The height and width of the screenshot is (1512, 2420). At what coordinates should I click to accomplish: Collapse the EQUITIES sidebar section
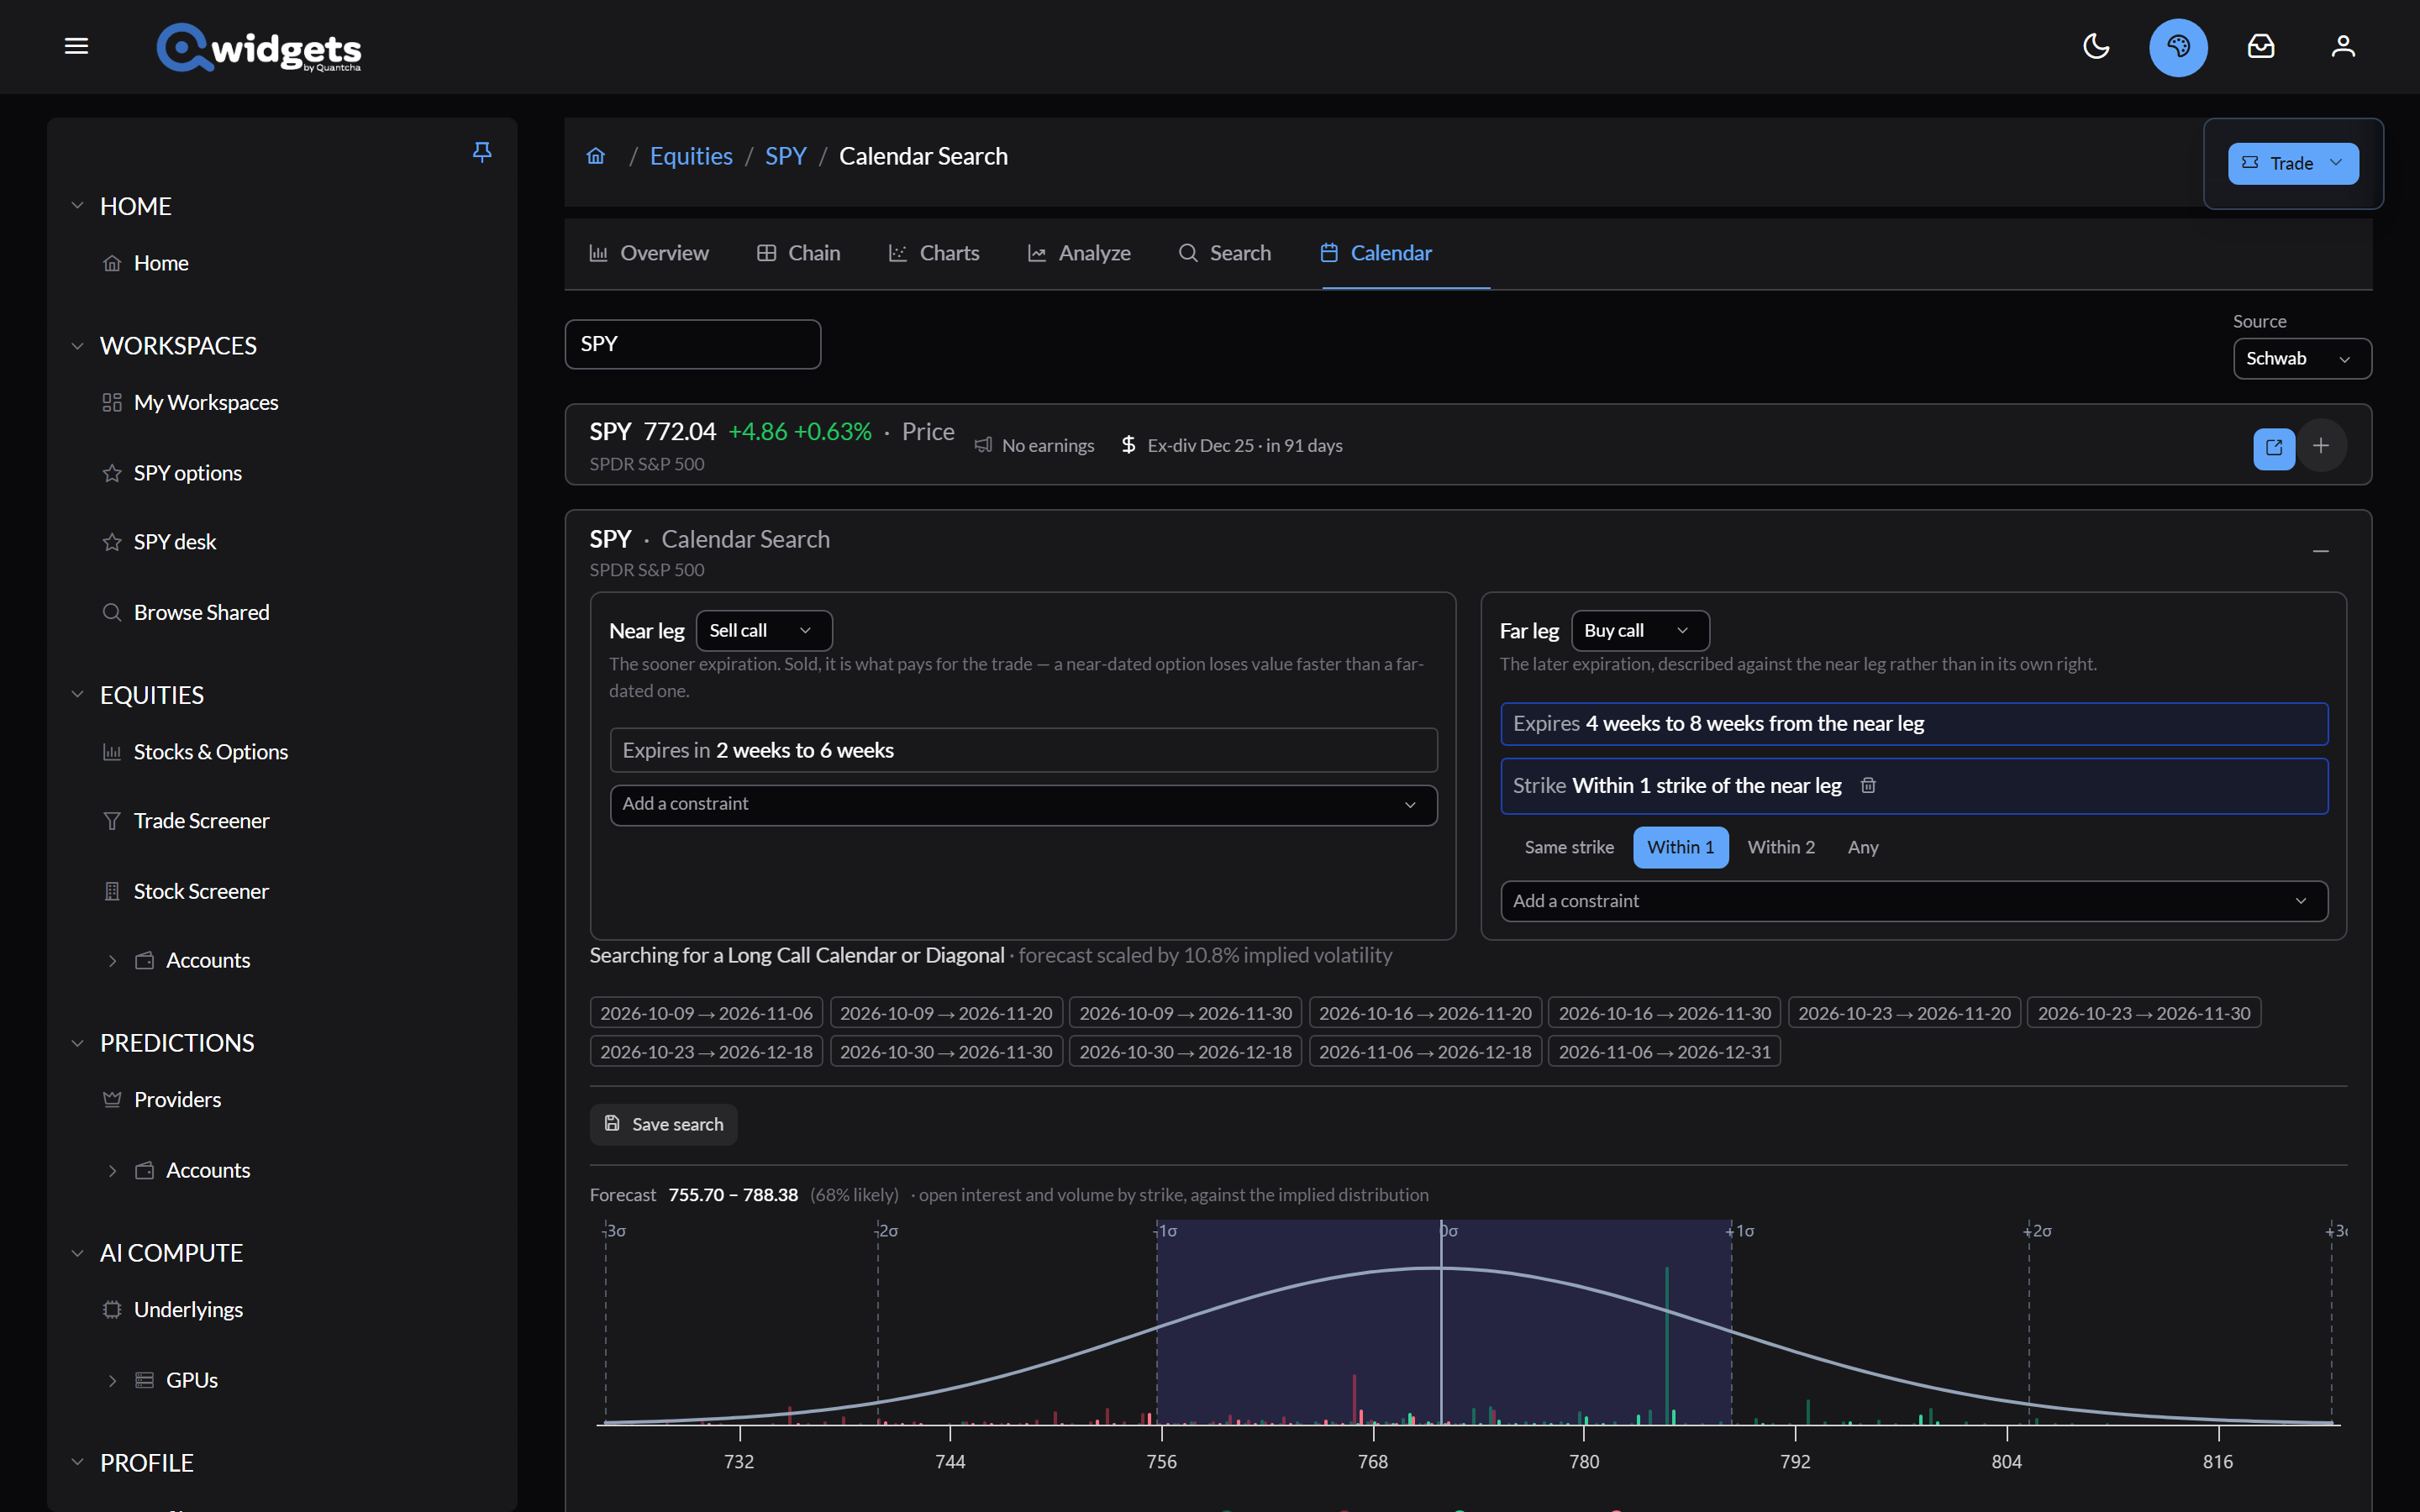77,695
